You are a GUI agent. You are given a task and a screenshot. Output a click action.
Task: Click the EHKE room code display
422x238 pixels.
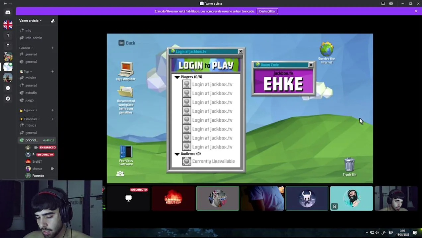[283, 84]
